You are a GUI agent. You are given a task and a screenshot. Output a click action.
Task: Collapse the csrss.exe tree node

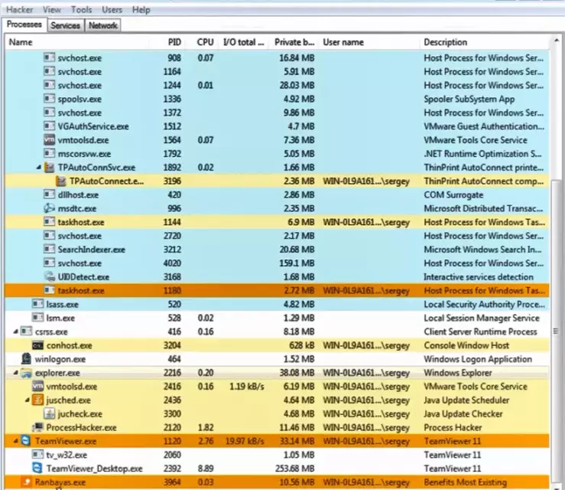[15, 332]
